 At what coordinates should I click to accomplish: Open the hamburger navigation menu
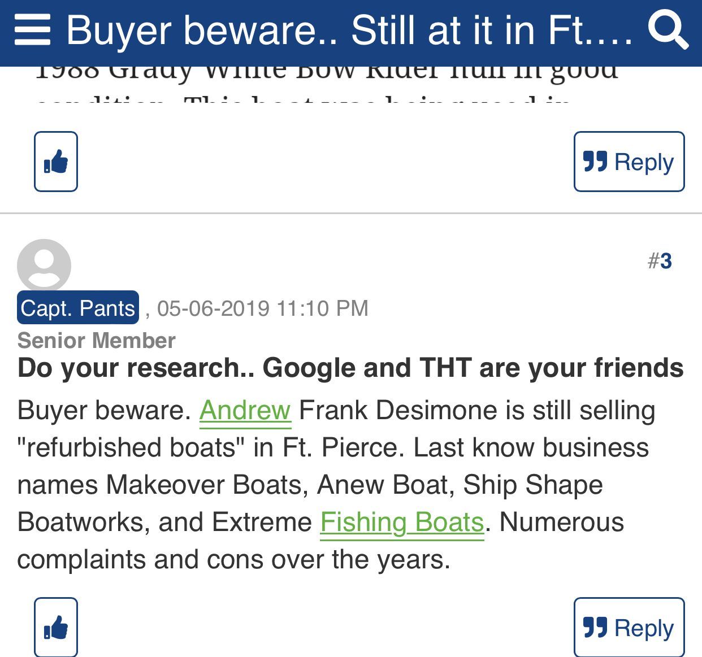tap(32, 30)
